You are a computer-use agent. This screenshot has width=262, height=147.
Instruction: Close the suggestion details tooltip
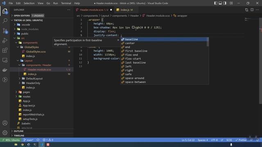(118, 40)
